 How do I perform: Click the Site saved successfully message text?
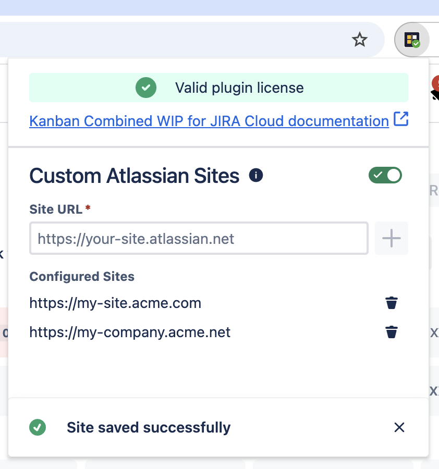tap(149, 428)
